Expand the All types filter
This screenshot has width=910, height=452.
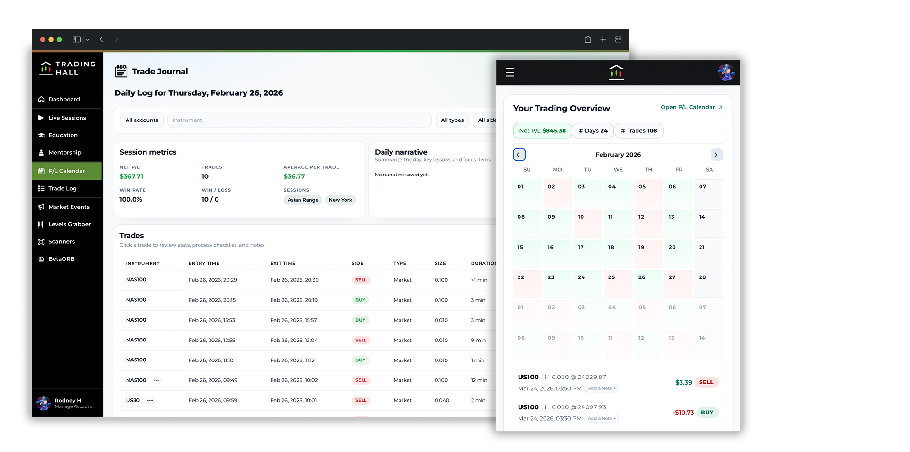[452, 120]
